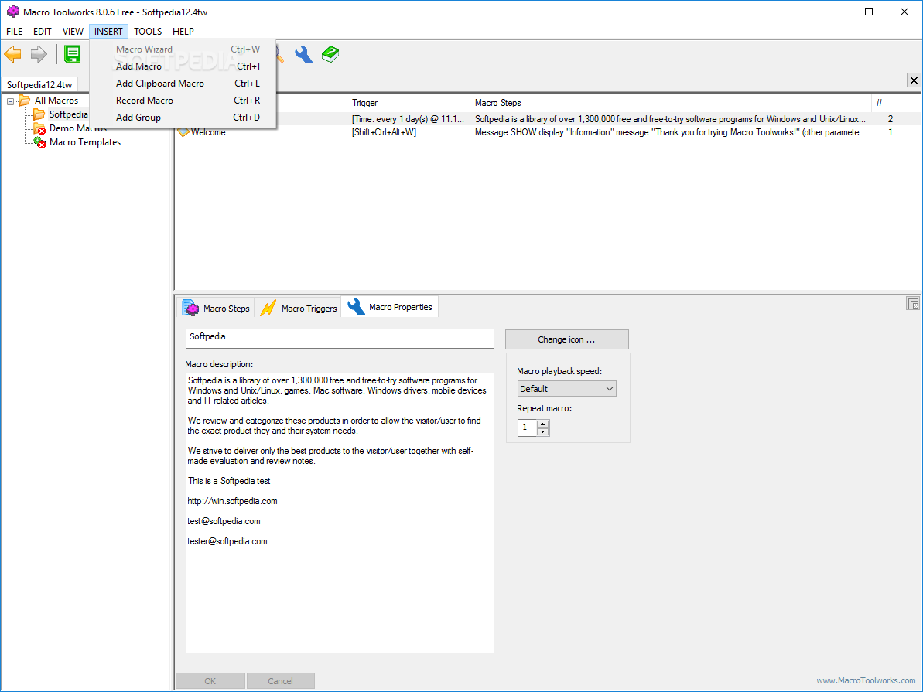Click the OK button
Viewport: 923px width, 692px height.
tap(210, 681)
